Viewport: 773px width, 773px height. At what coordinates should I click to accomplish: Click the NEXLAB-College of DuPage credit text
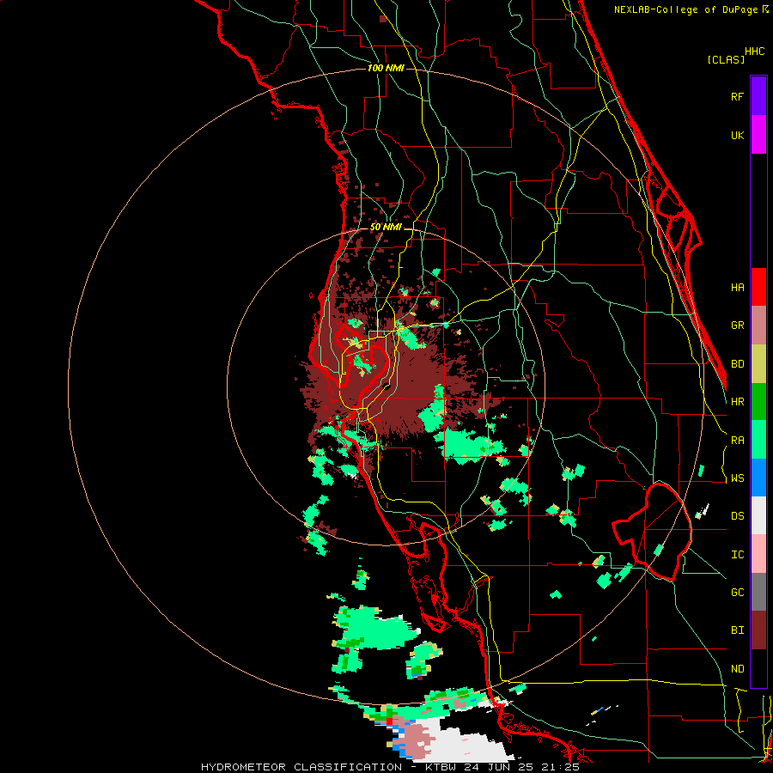tap(685, 9)
